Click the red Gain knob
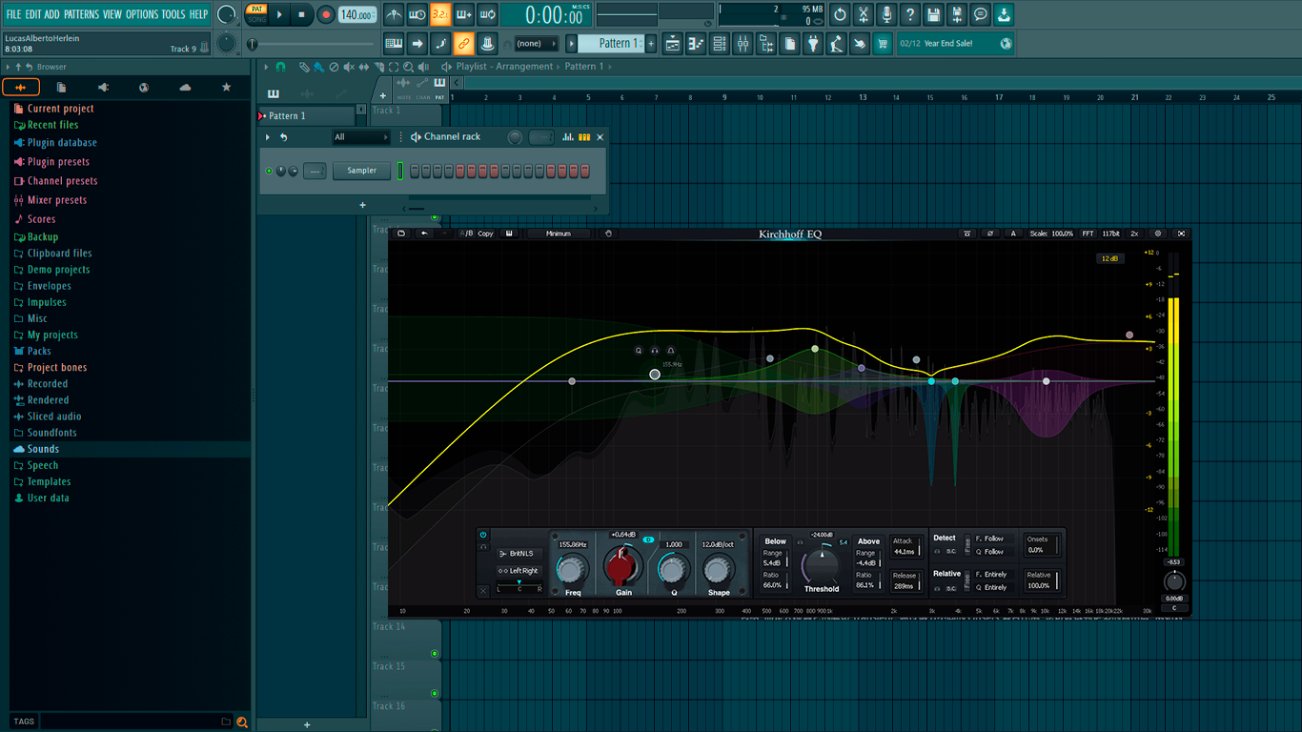The width and height of the screenshot is (1302, 732). (620, 569)
